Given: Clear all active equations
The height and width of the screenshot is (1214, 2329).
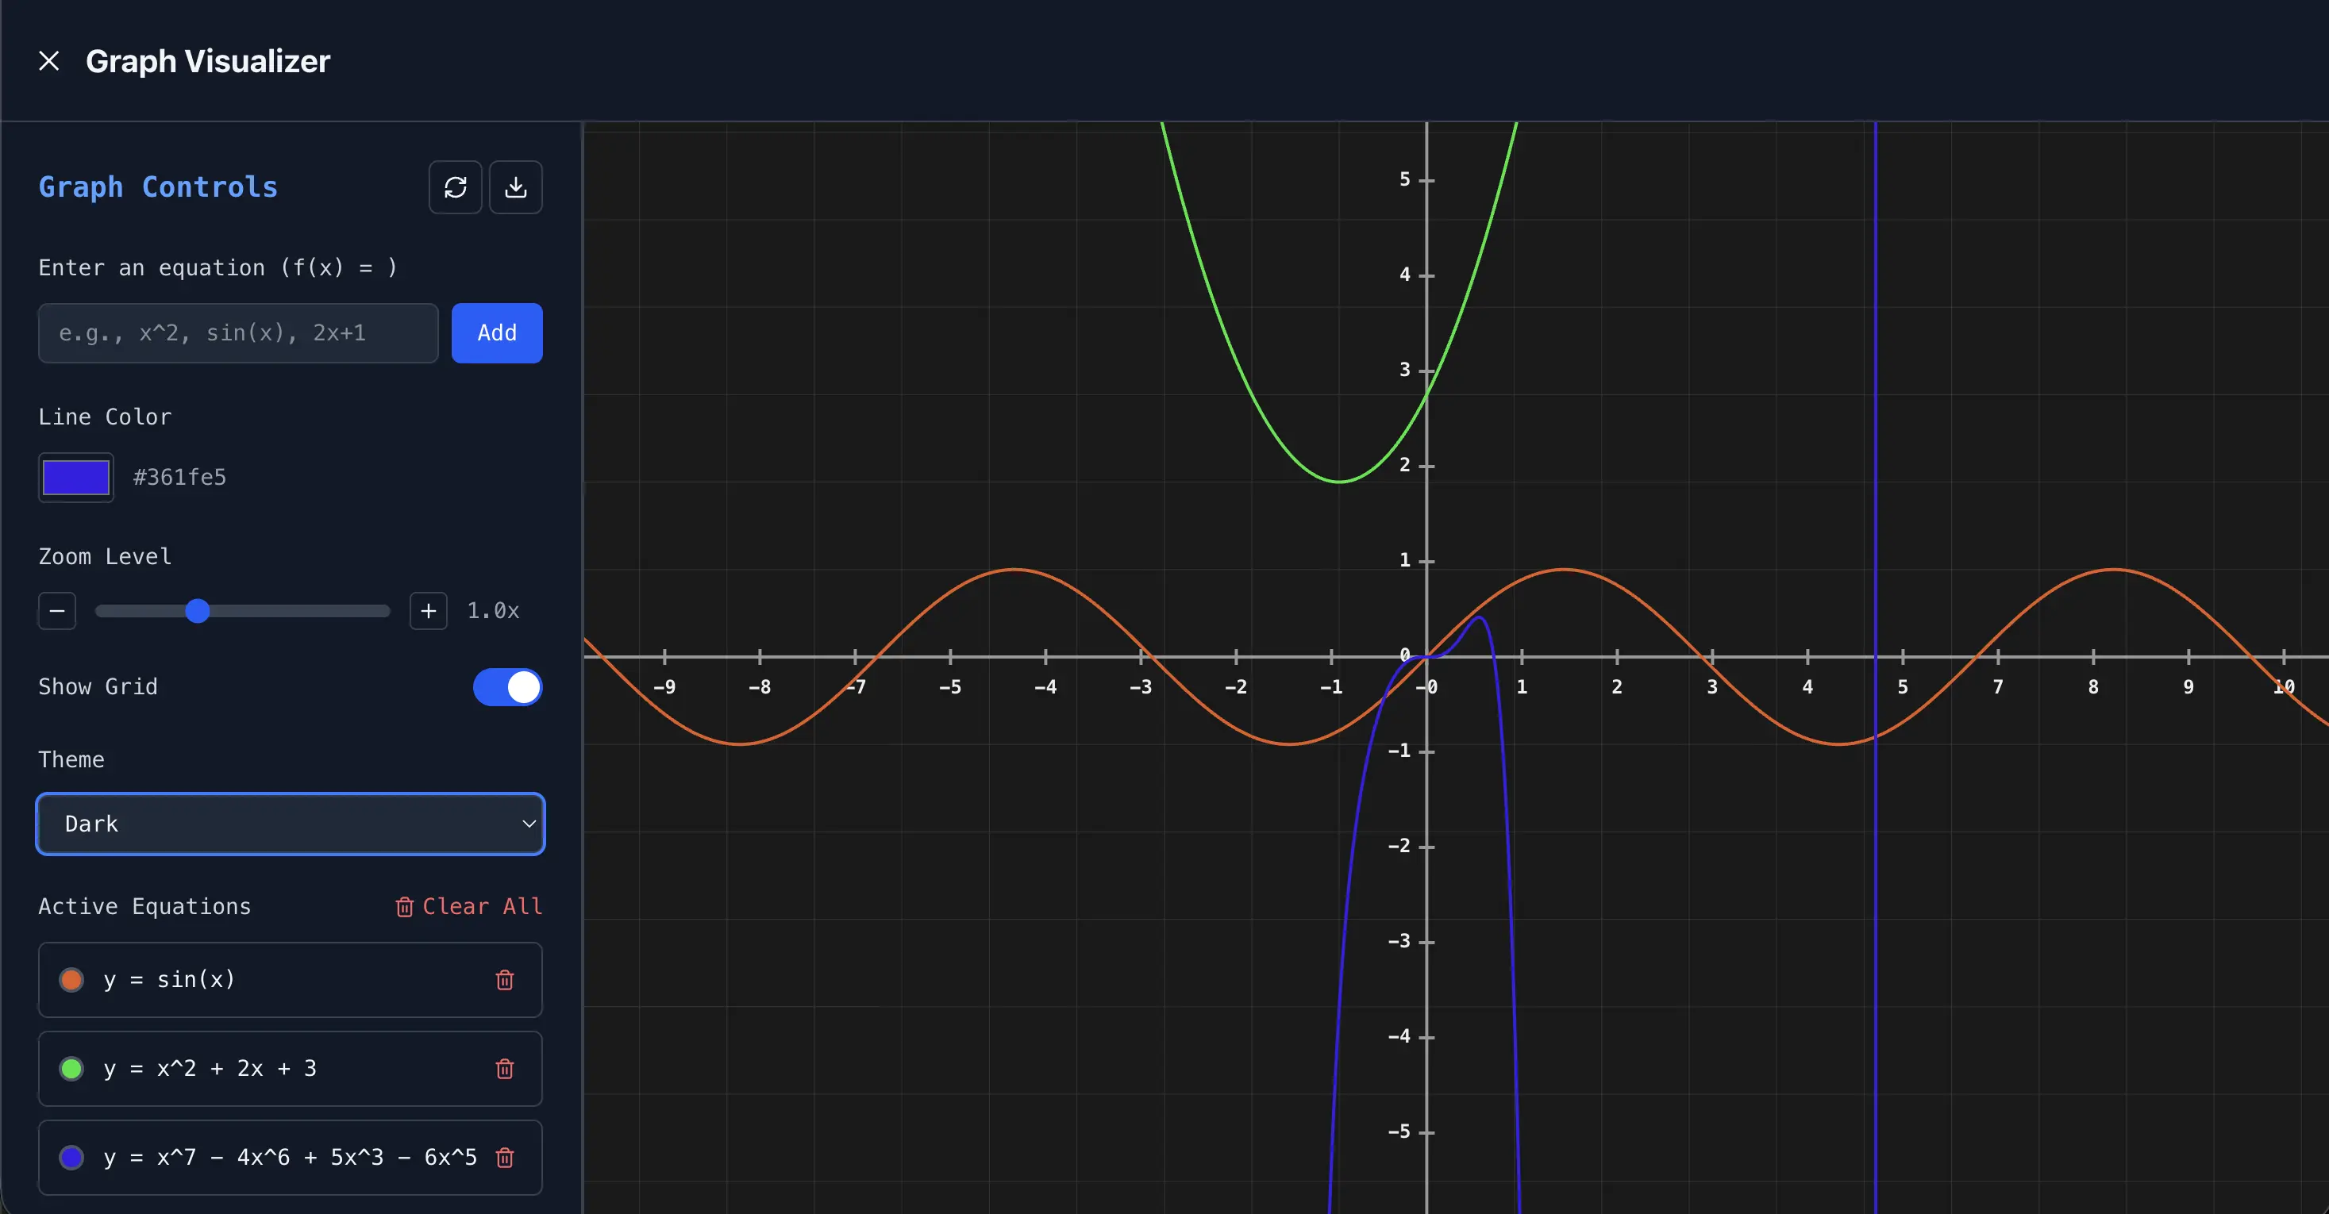Looking at the screenshot, I should click(480, 907).
